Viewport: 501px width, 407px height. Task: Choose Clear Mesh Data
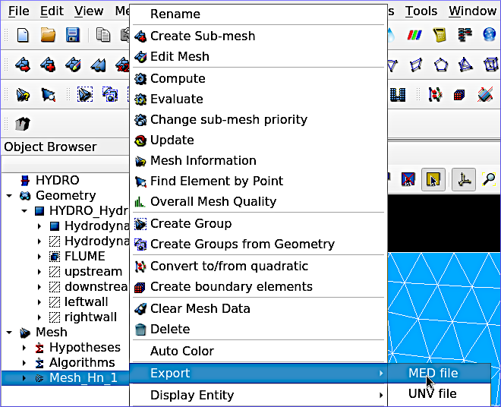click(259, 308)
